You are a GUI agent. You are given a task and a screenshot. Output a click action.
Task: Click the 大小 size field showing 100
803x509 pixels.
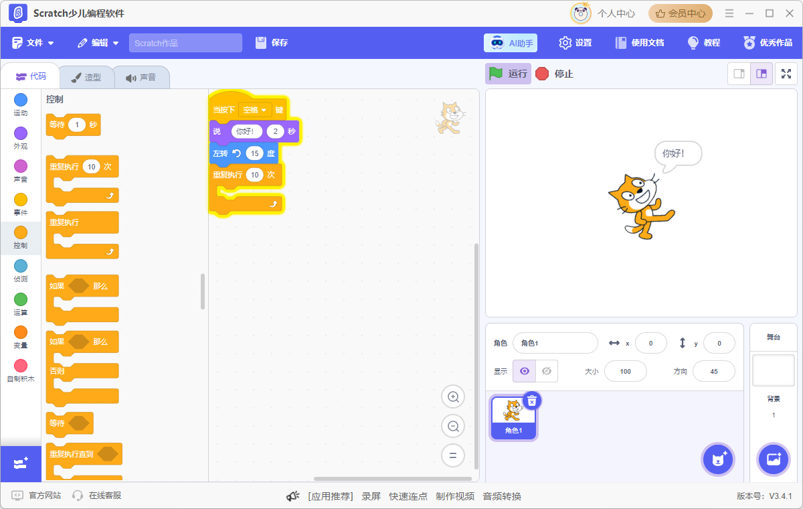coord(626,371)
